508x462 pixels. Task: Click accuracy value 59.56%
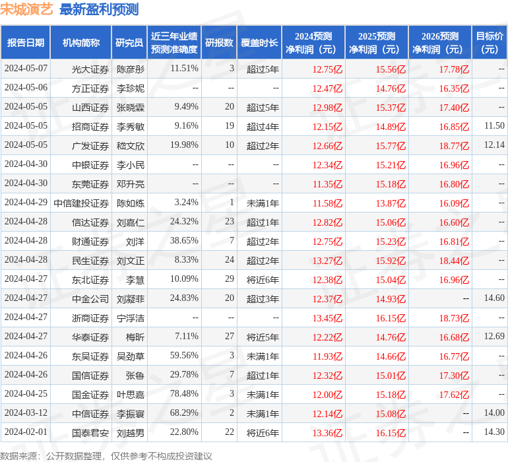click(184, 355)
